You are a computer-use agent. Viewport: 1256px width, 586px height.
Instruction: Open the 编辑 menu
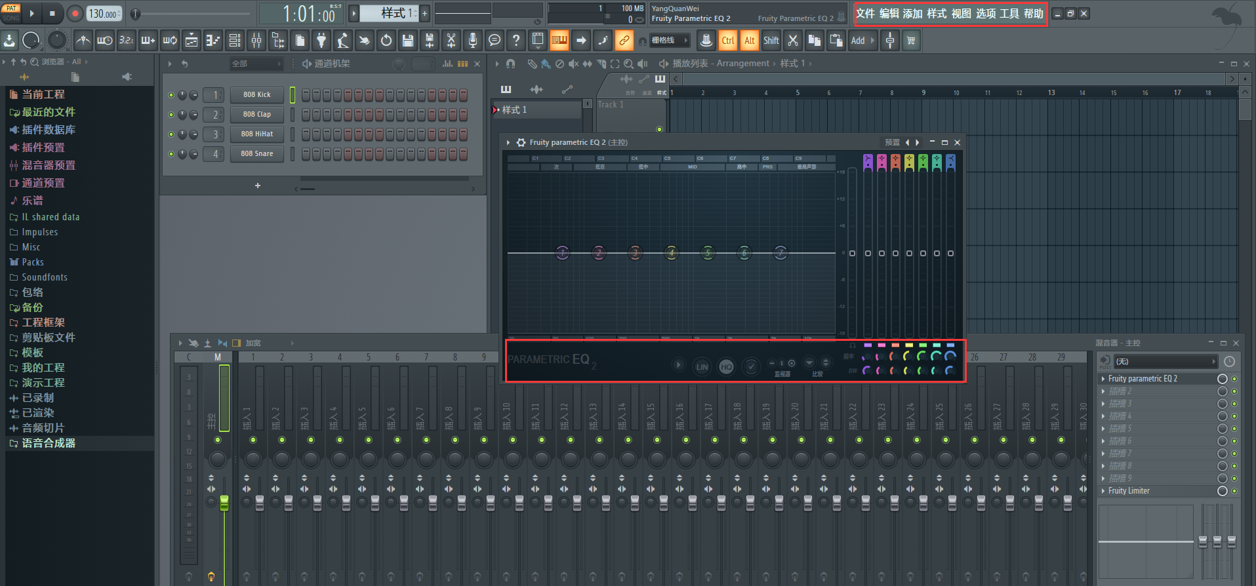[889, 14]
